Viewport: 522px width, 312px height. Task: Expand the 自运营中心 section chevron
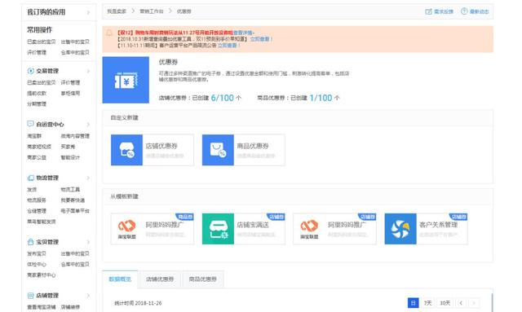[88, 125]
